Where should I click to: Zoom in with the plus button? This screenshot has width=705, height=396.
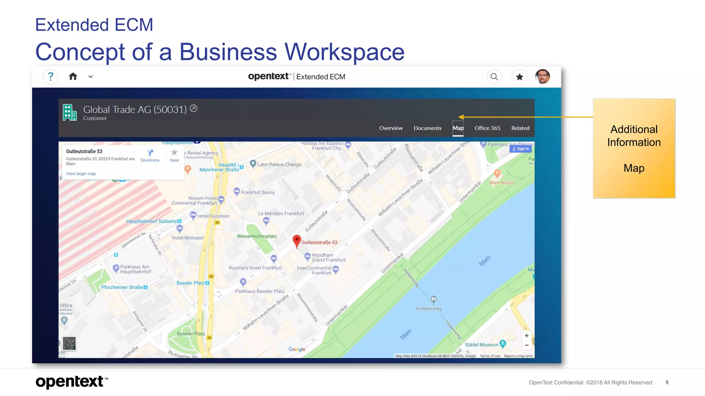[526, 336]
